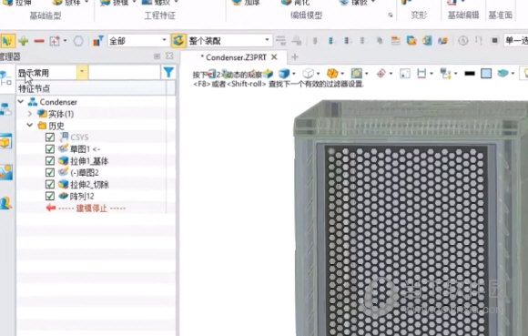Collapse the 历史 history folder
Image resolution: width=528 pixels, height=336 pixels.
pyautogui.click(x=30, y=126)
